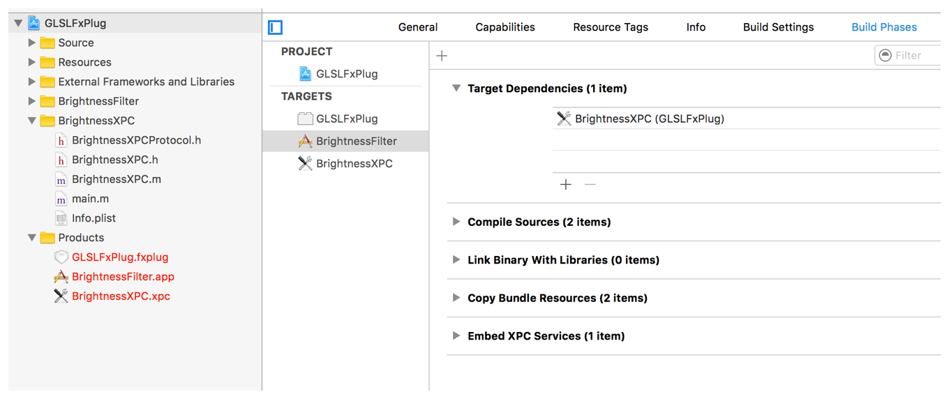Expand the Resources folder
The image size is (949, 399).
31,62
